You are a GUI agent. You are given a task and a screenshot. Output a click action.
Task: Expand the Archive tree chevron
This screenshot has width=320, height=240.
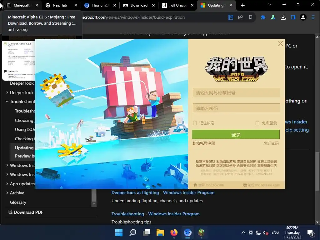[x=7, y=192]
